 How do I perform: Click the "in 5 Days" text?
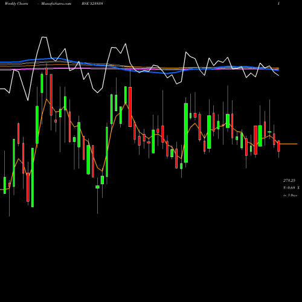[290, 195]
